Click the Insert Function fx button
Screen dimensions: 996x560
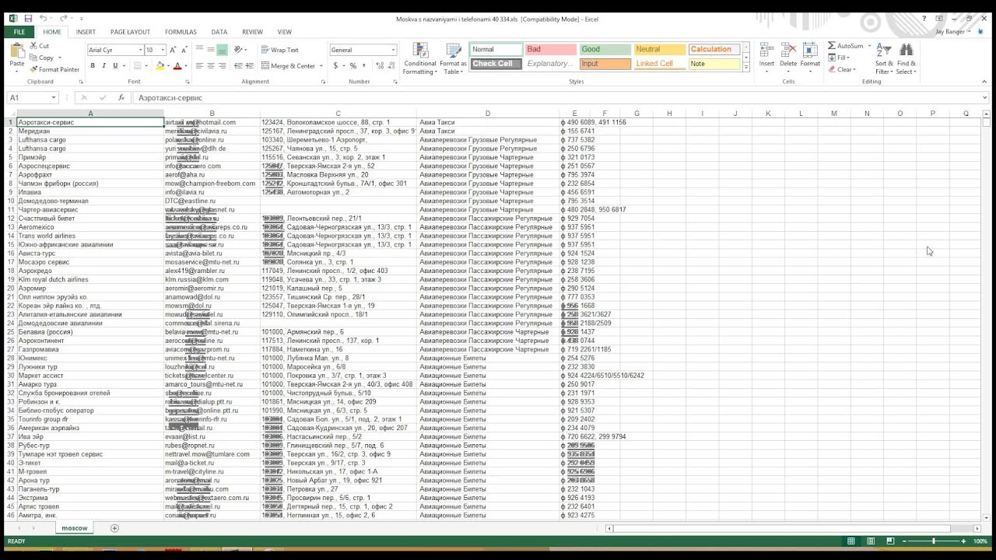coord(121,98)
